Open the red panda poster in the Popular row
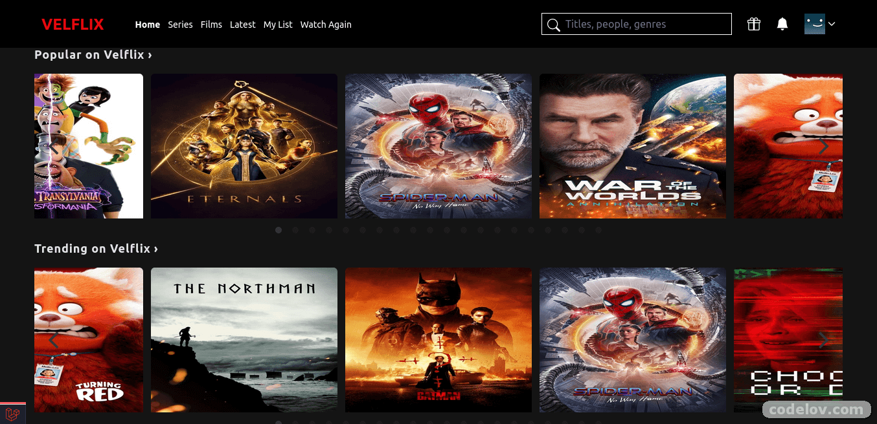The image size is (877, 424). click(x=788, y=146)
